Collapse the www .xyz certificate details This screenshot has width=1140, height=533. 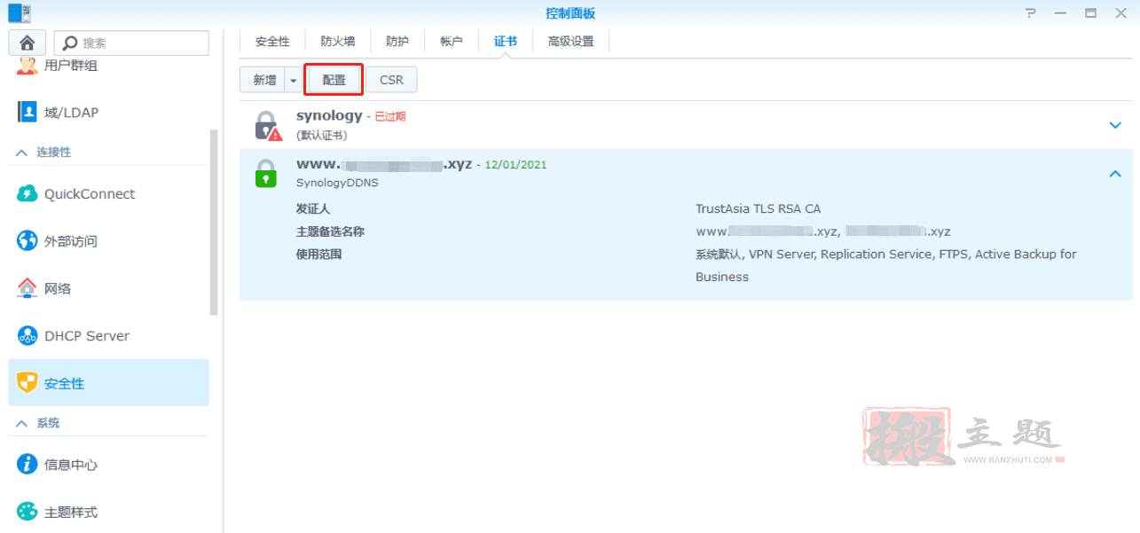click(x=1115, y=174)
